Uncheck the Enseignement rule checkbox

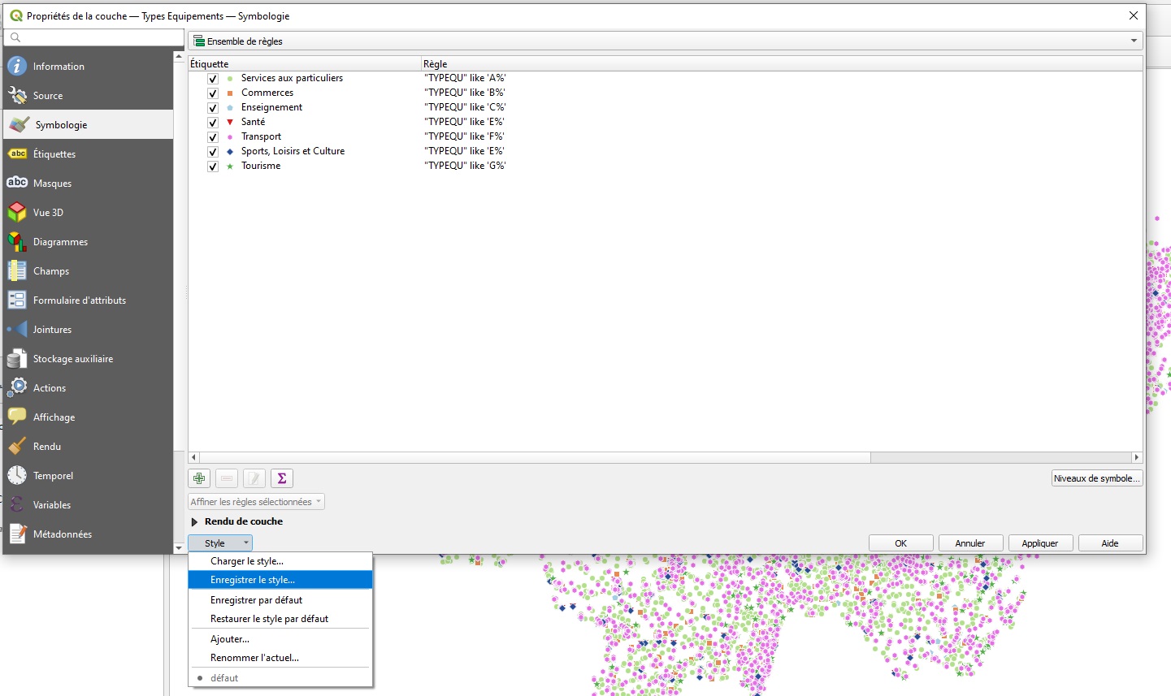click(213, 108)
